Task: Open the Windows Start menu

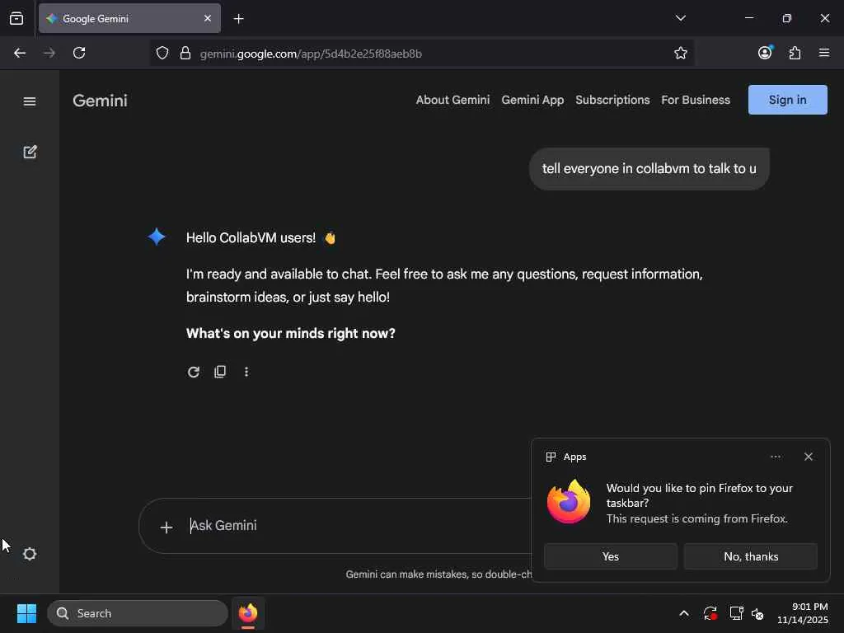Action: (x=26, y=613)
